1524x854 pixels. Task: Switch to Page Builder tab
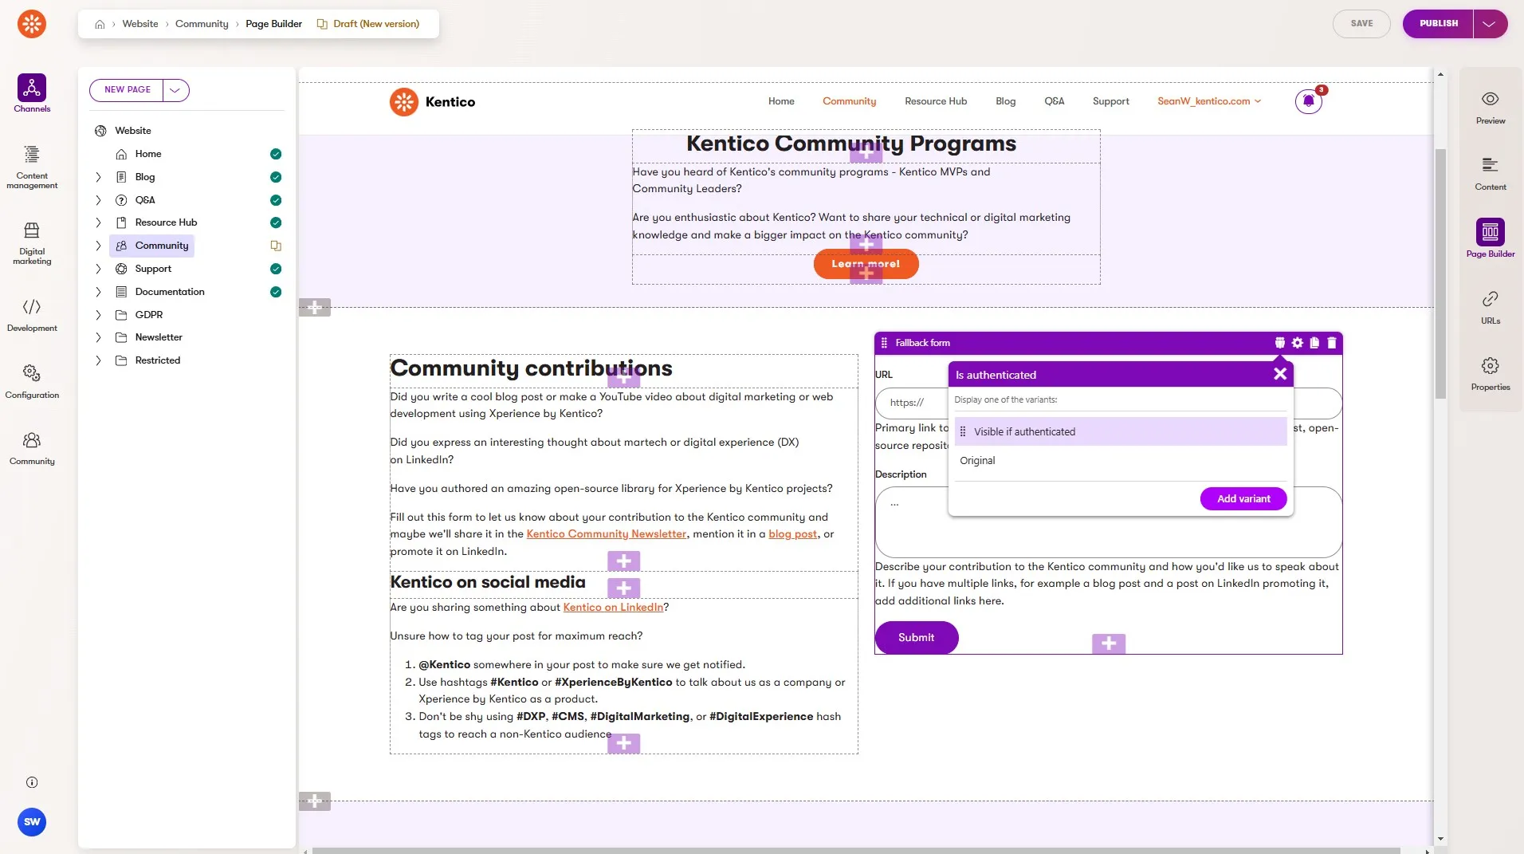(1490, 238)
